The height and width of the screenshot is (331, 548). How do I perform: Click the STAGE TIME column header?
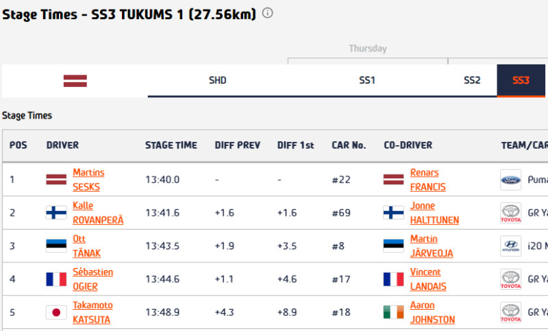(171, 145)
